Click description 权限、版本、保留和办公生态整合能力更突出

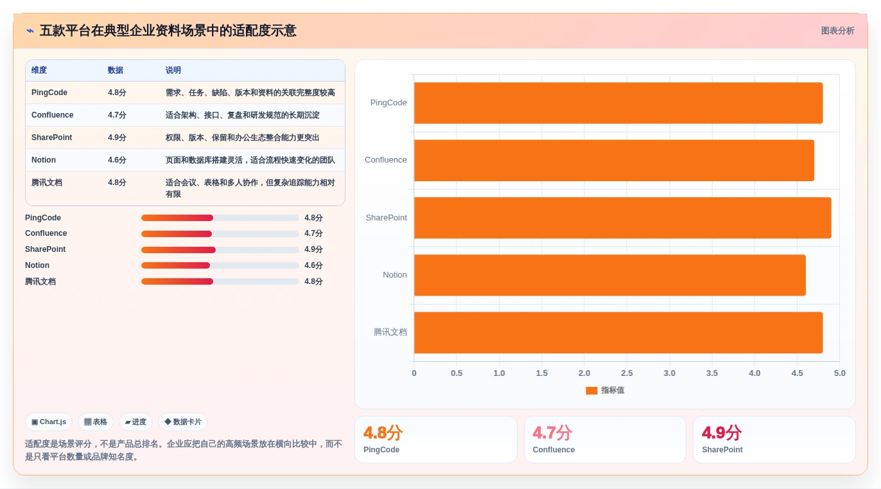[x=243, y=138]
